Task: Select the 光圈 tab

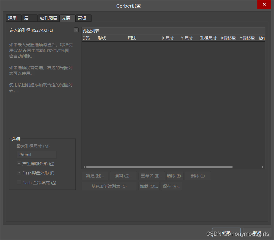Action: (67, 18)
